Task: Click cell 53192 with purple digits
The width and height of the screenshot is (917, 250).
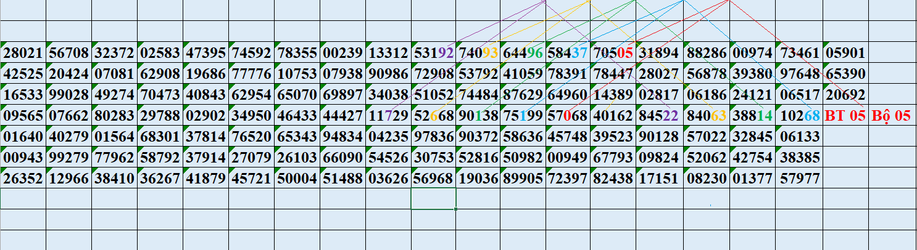Action: (x=434, y=53)
